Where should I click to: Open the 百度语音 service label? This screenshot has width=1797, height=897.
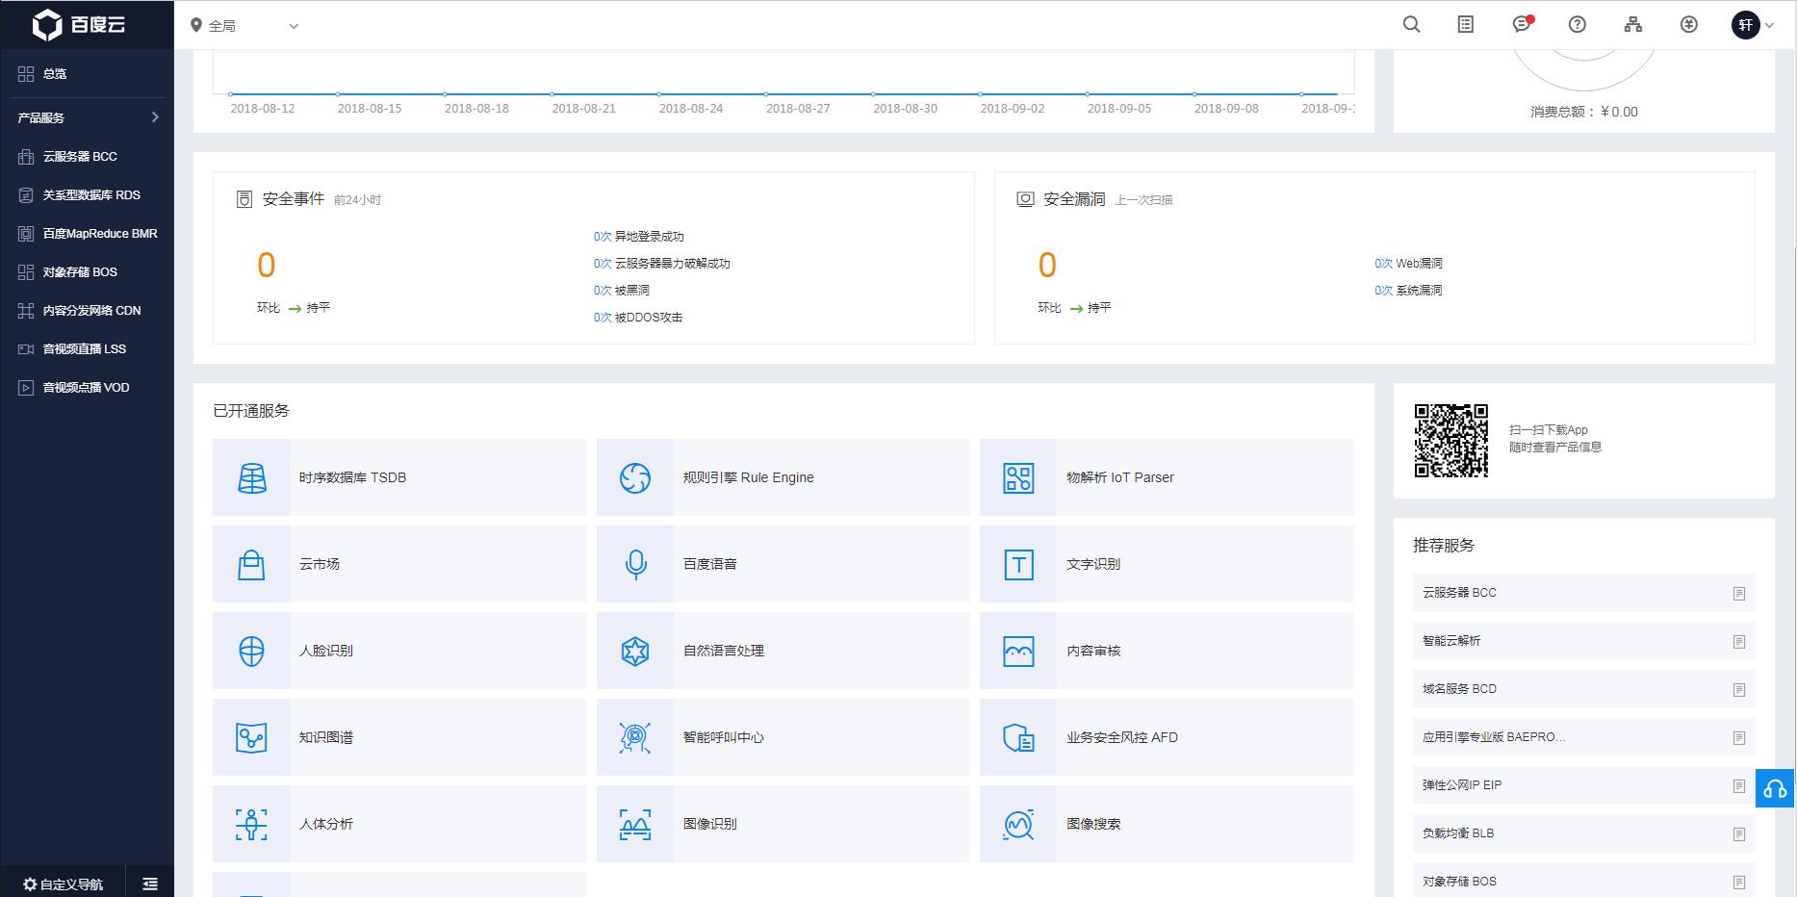(x=709, y=564)
